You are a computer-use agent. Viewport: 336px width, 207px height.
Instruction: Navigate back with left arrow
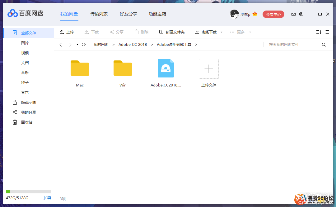(61, 44)
